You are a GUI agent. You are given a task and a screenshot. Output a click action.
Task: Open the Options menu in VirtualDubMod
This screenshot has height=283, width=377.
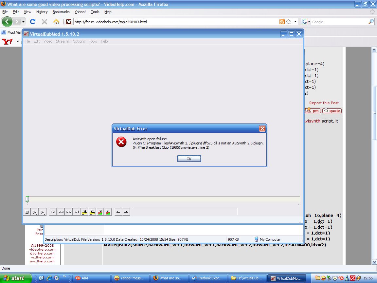click(x=79, y=41)
